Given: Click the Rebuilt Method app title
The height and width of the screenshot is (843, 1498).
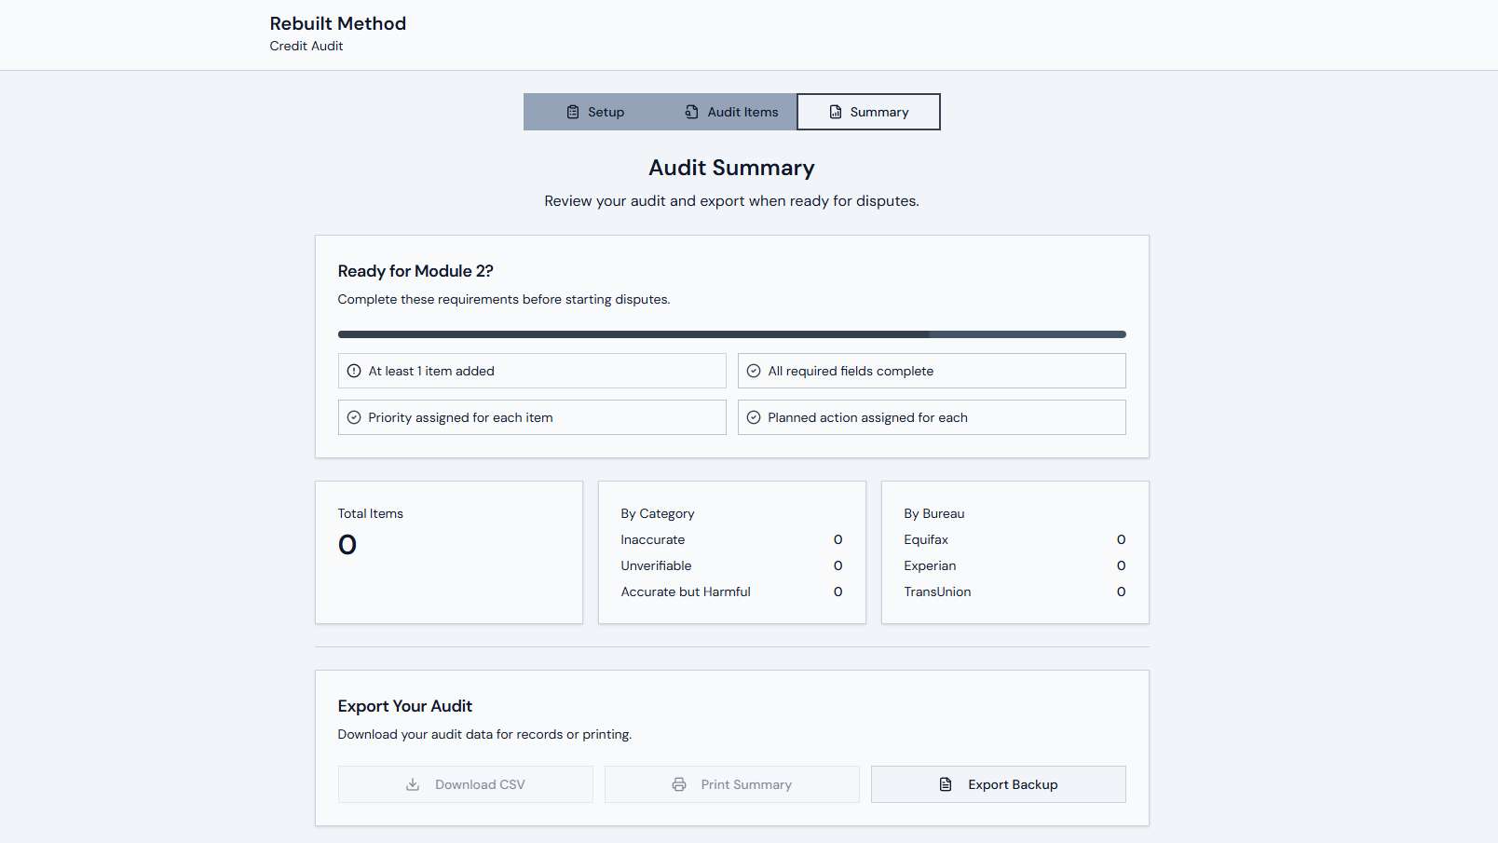Looking at the screenshot, I should 337,23.
